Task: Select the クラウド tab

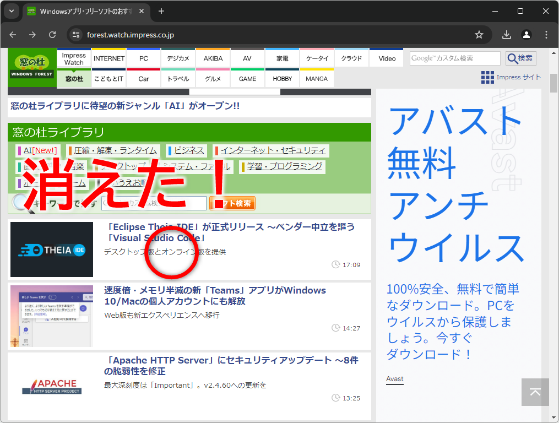Action: [x=351, y=58]
